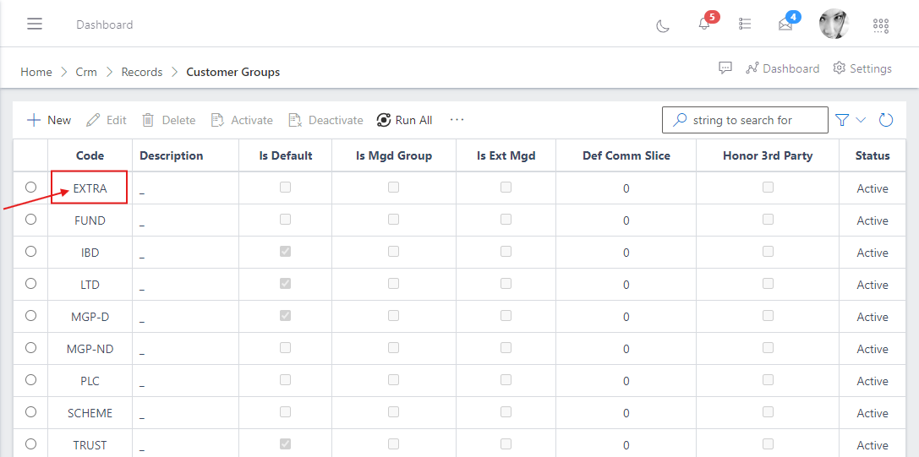Screen dimensions: 919x457
Task: Open the comments chat icon
Action: tap(725, 68)
